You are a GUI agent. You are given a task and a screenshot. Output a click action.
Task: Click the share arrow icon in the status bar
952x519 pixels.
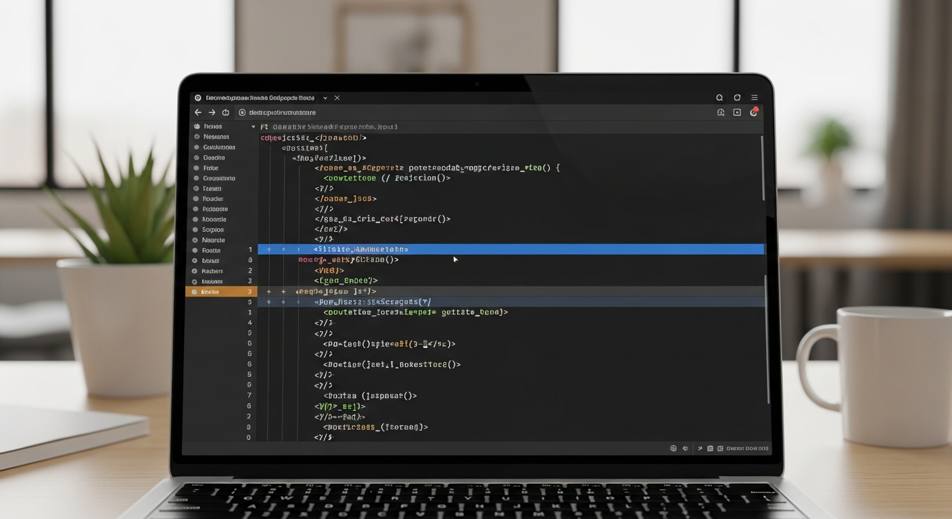[700, 448]
